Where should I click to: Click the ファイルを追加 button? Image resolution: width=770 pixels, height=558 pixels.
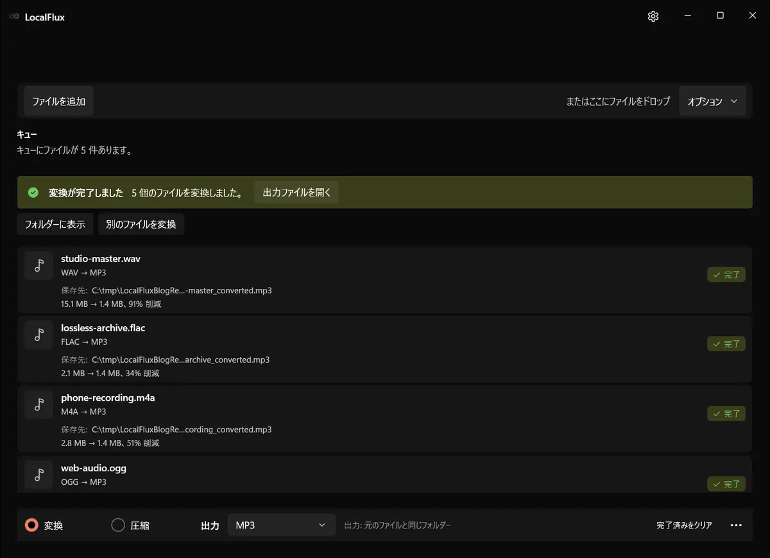pyautogui.click(x=59, y=101)
